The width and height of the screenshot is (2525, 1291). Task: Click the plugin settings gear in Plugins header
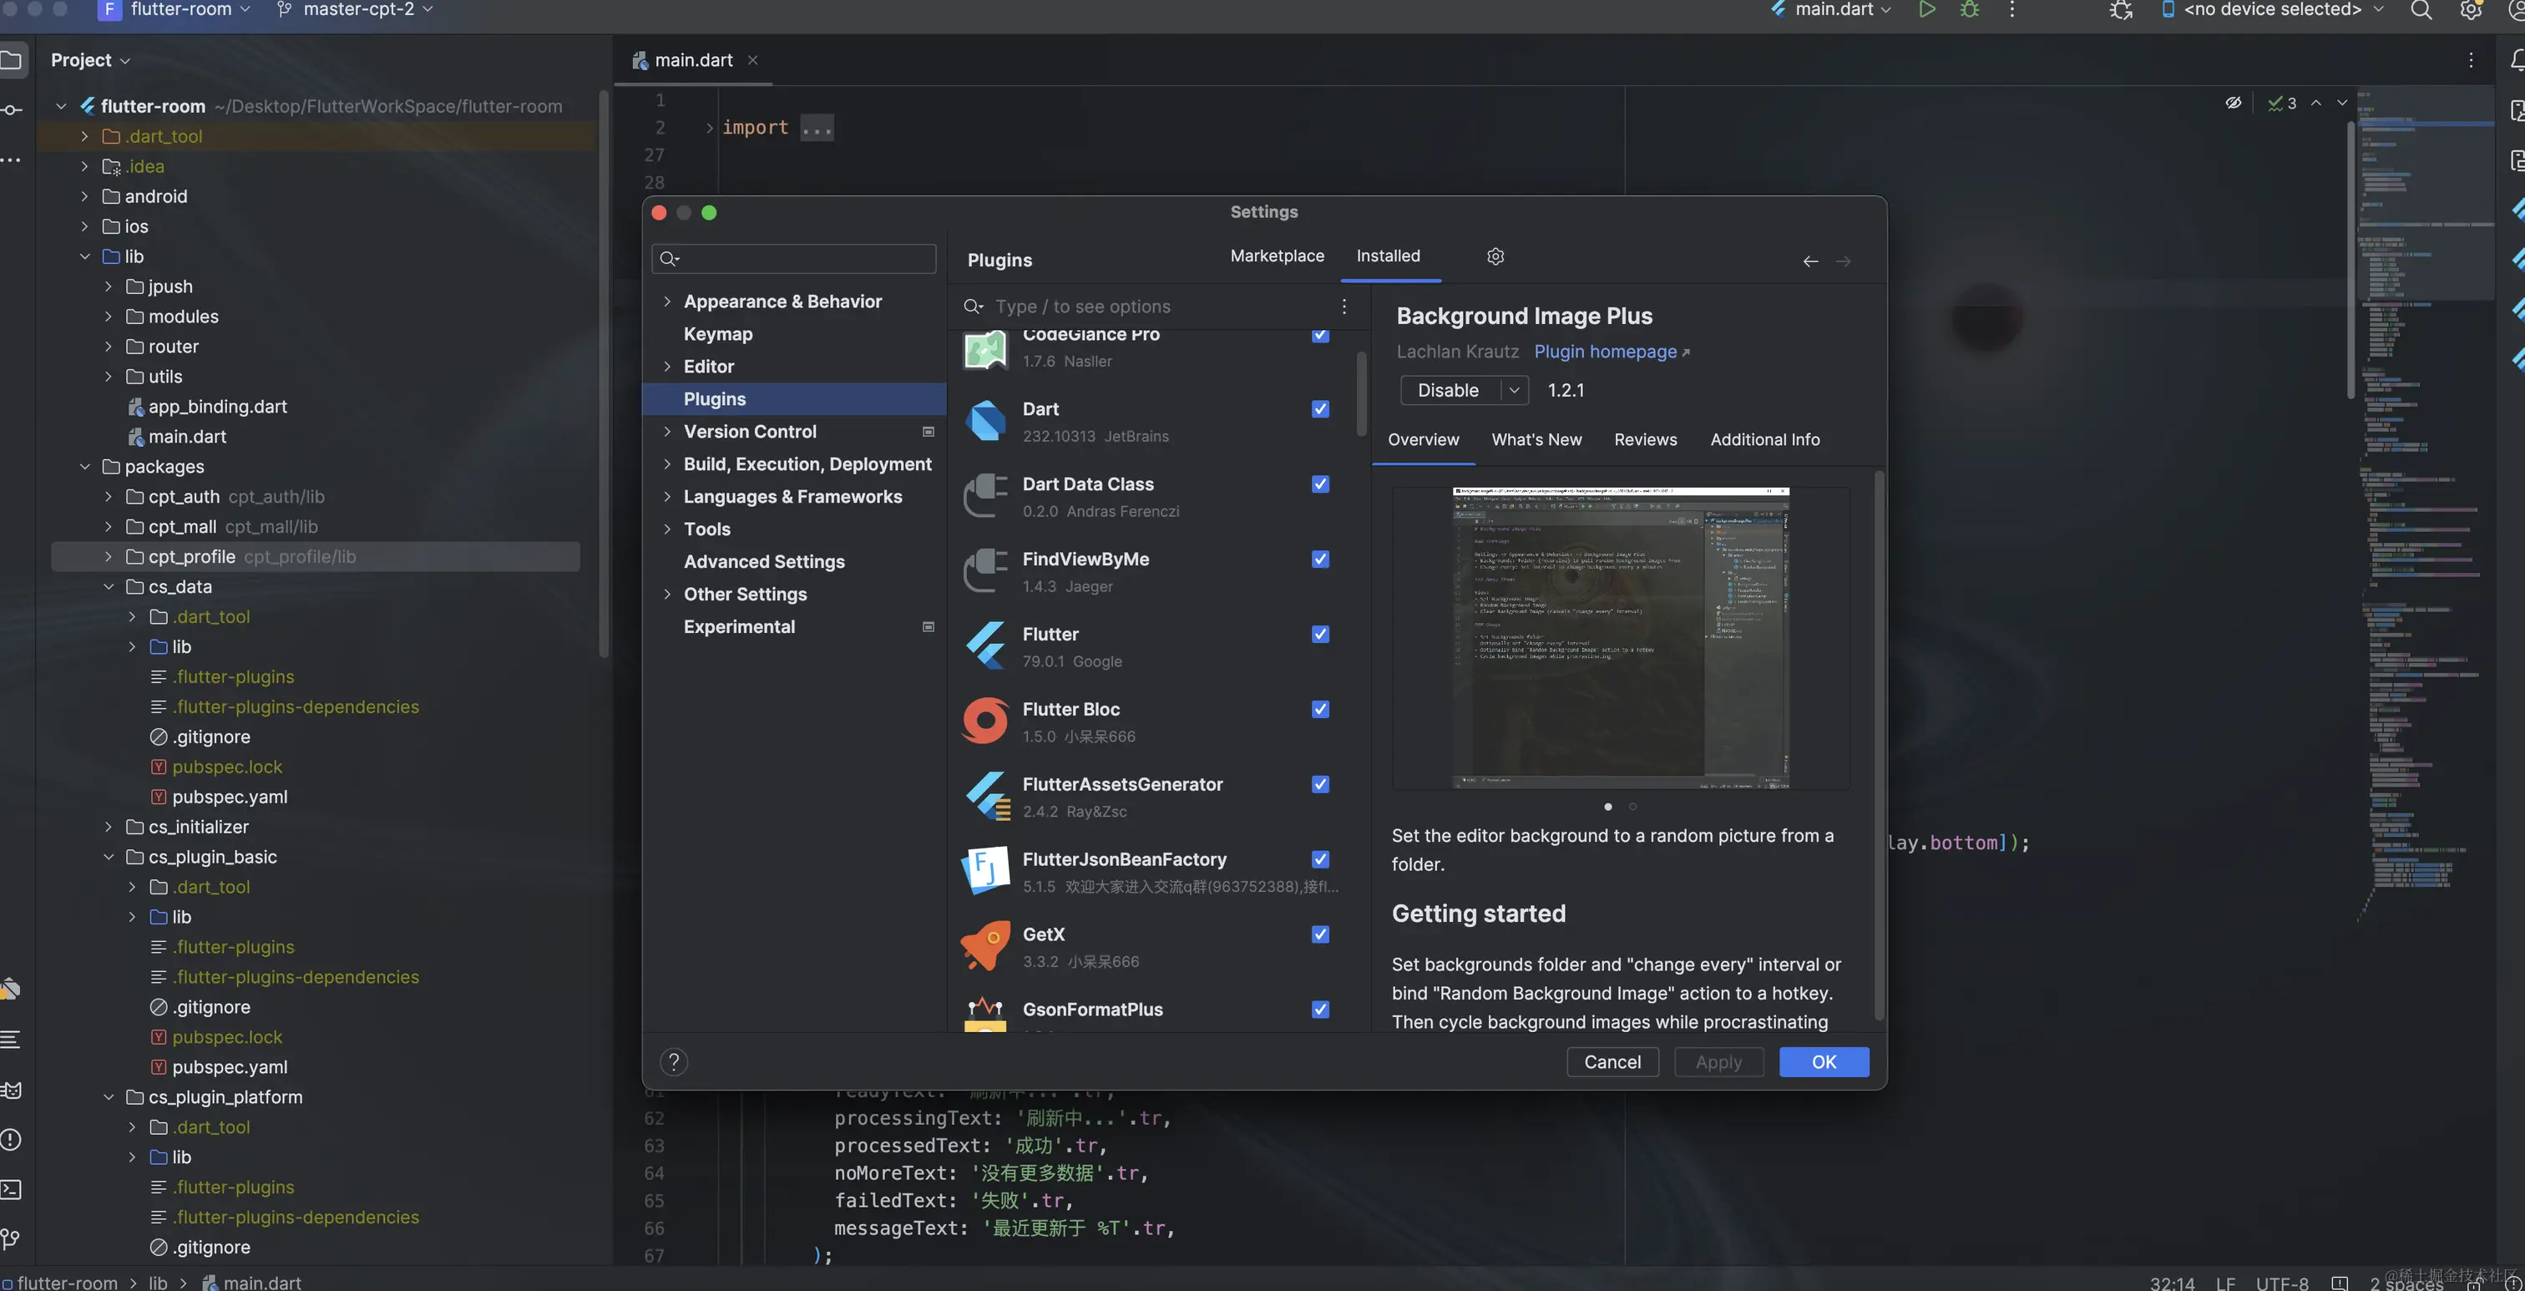pyautogui.click(x=1495, y=256)
